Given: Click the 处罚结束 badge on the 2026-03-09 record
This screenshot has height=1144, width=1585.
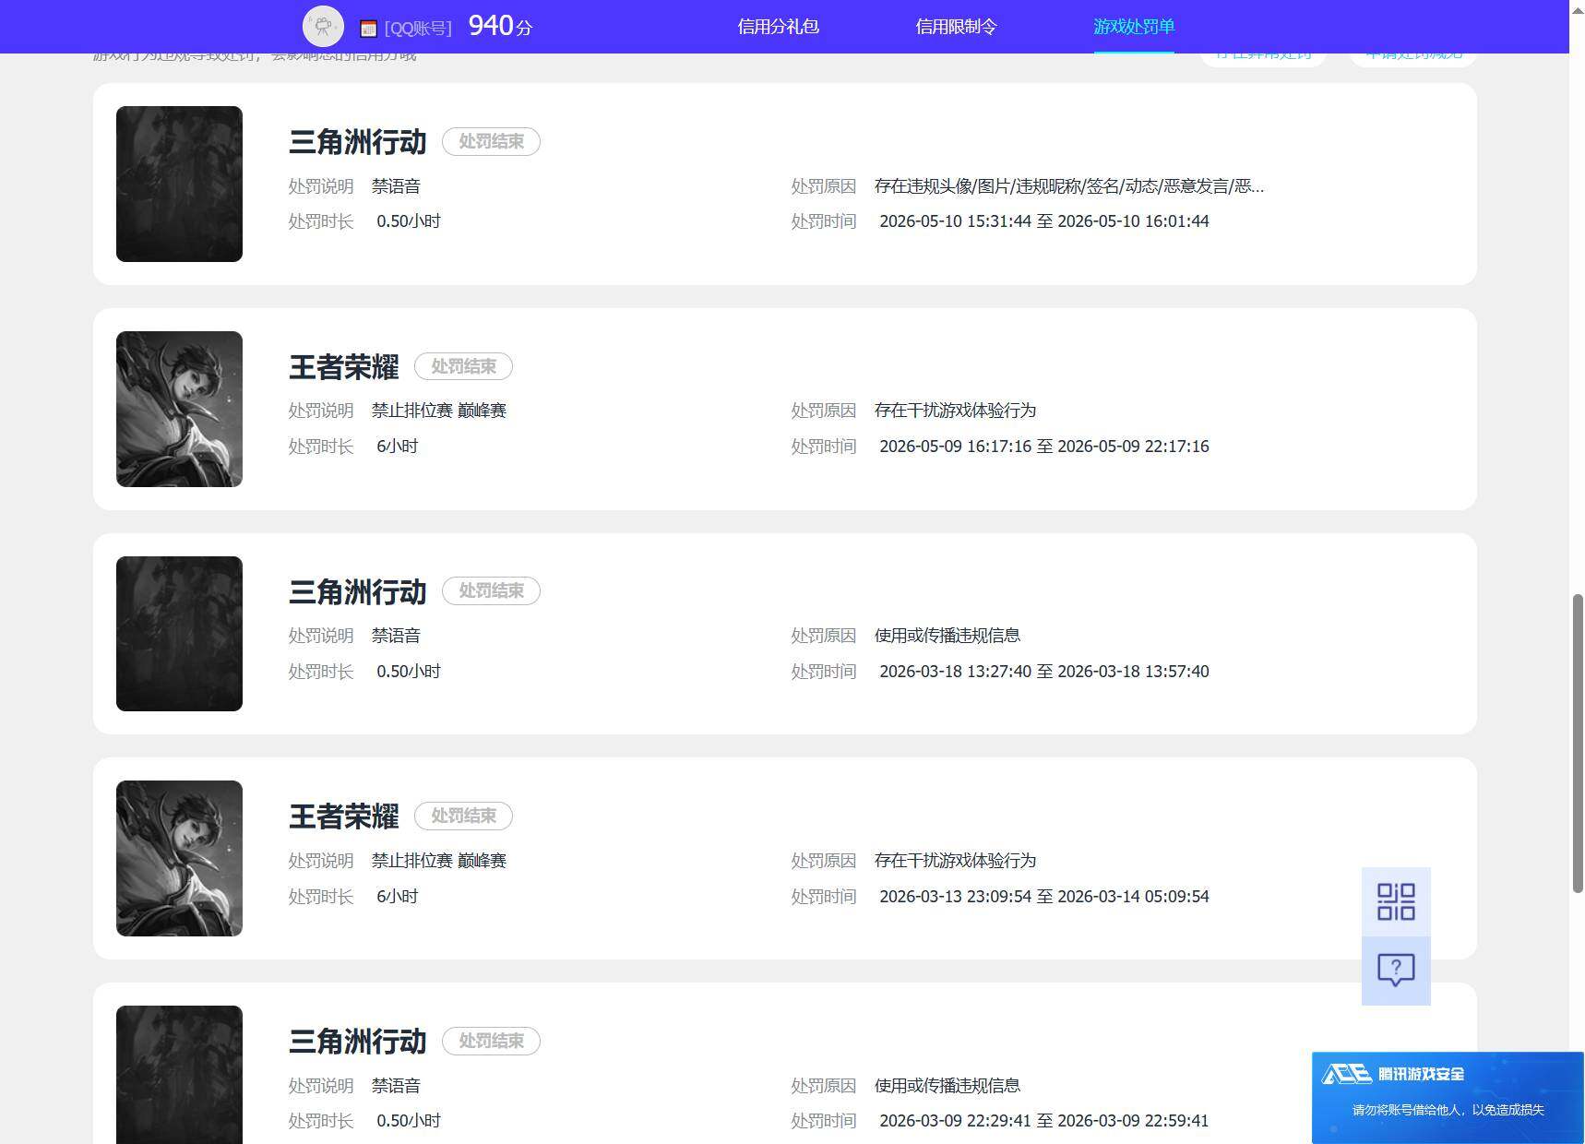Looking at the screenshot, I should (491, 1041).
